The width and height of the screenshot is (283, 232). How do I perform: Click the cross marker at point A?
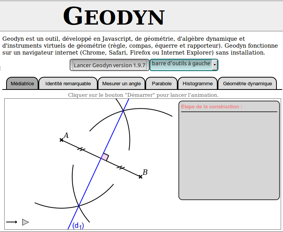tap(62, 140)
